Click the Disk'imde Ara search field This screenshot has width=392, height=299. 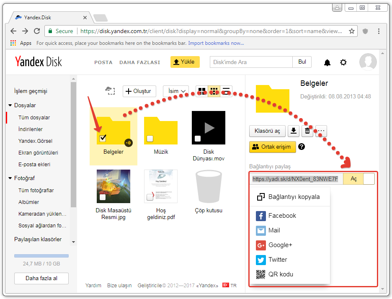251,62
